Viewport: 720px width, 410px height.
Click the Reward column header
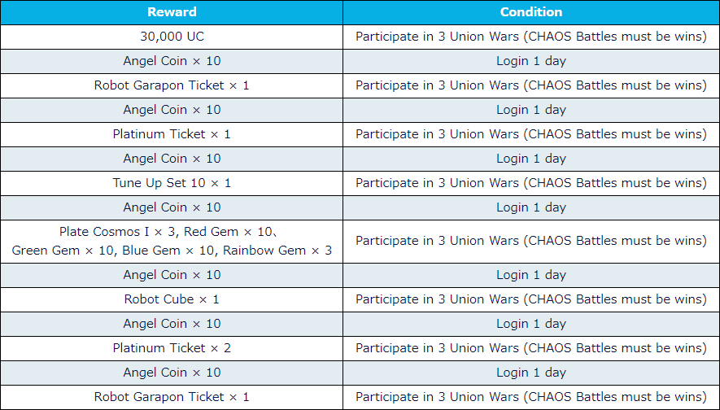tap(172, 12)
